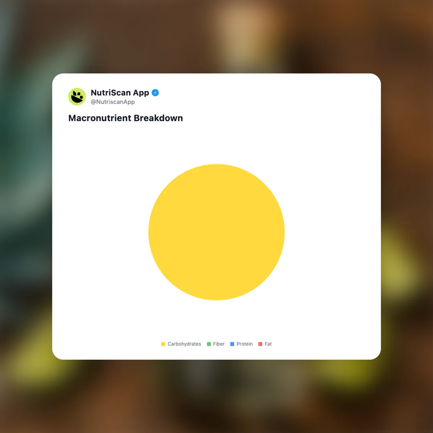
Task: Open the NutriScan App display name
Action: (x=120, y=93)
